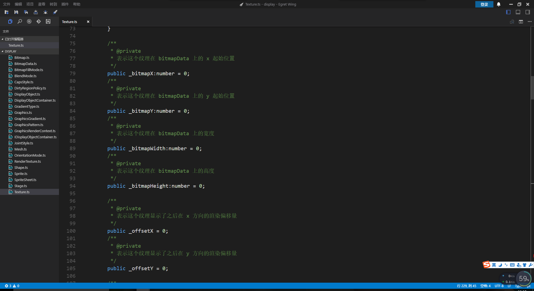Click the build project toolbar icon
This screenshot has height=291, width=534.
pyautogui.click(x=36, y=12)
